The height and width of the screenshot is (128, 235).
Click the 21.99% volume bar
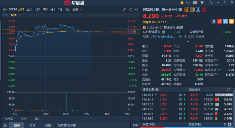[x=224, y=95]
